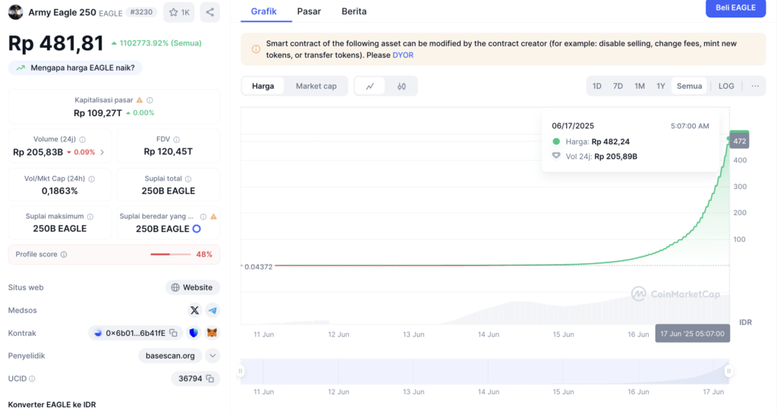Image resolution: width=777 pixels, height=414 pixels.
Task: Click warning triangle next to Kapitalisasi pasar
Action: coord(140,100)
